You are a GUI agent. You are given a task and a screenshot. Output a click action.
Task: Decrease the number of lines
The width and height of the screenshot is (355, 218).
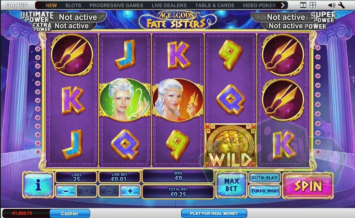click(x=66, y=191)
